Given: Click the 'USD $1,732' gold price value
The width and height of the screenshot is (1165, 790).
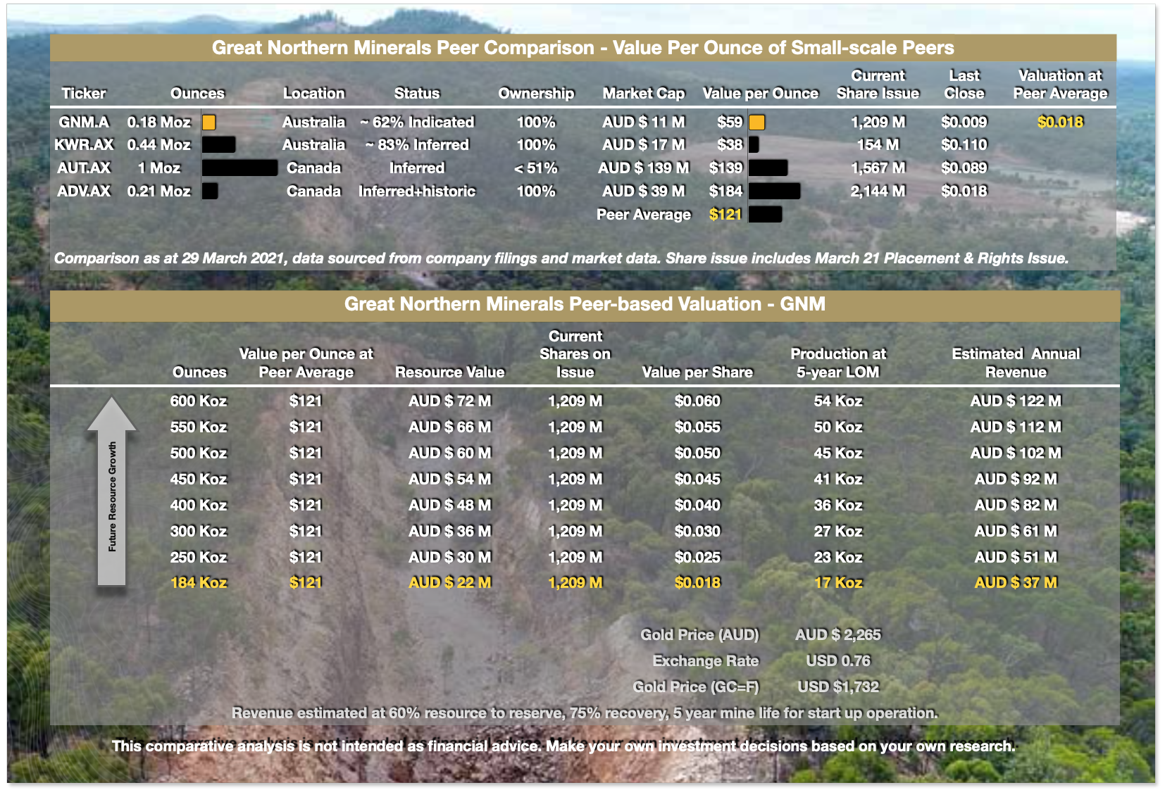Looking at the screenshot, I should (x=838, y=686).
